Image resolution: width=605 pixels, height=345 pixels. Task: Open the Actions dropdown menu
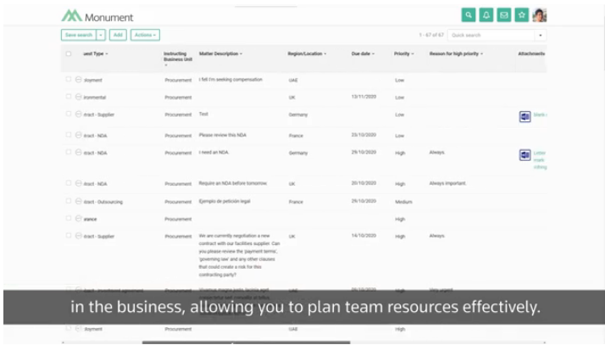pos(145,35)
